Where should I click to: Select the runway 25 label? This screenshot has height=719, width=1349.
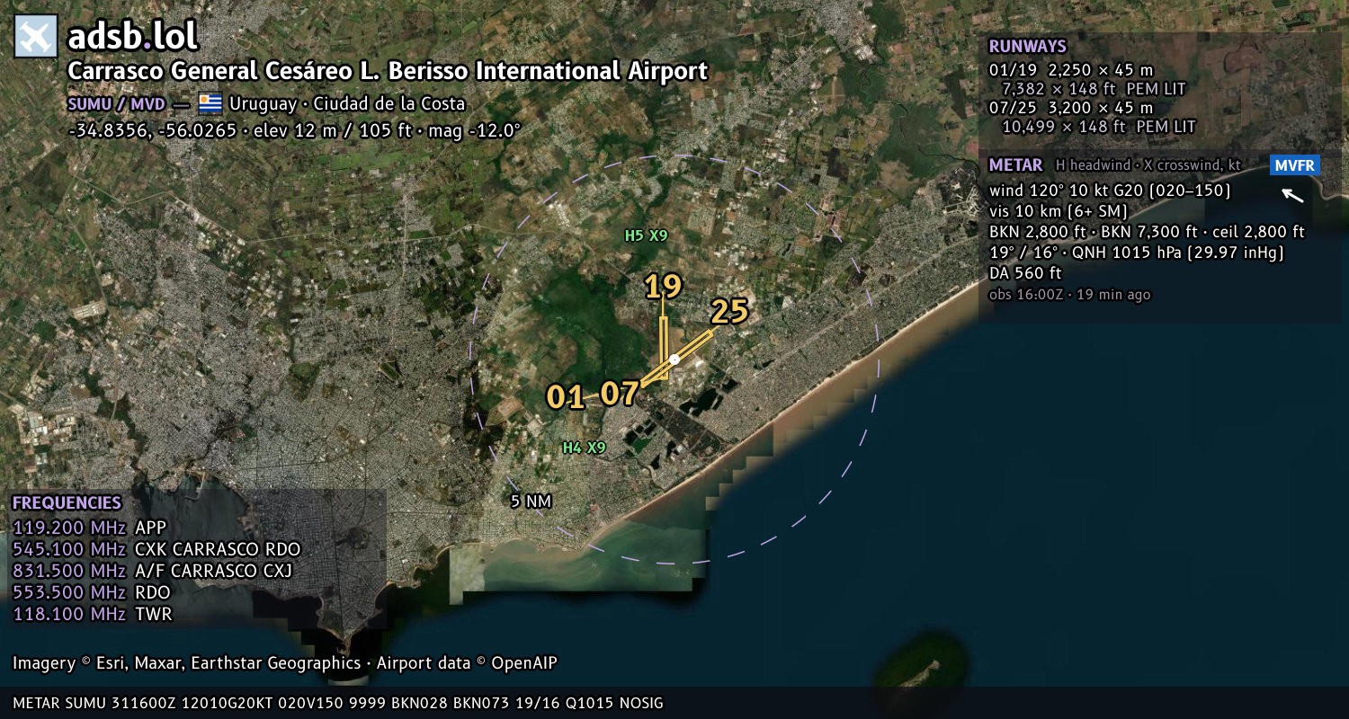[729, 311]
